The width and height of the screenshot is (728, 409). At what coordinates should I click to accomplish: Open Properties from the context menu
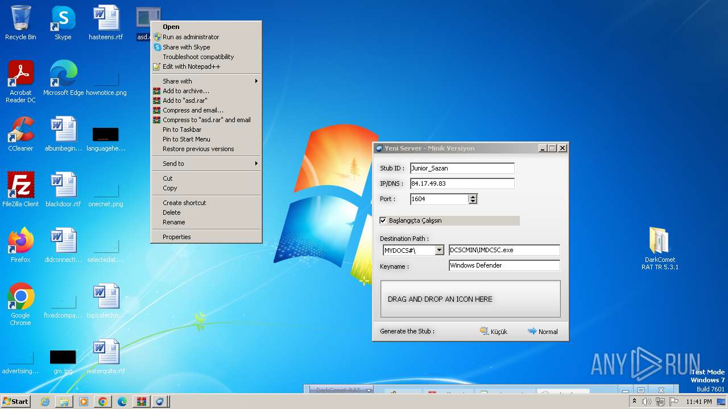[x=206, y=237]
